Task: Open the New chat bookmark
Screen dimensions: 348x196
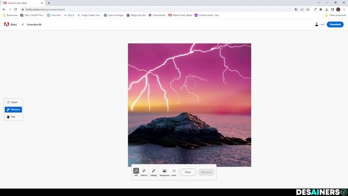Action: click(x=54, y=15)
